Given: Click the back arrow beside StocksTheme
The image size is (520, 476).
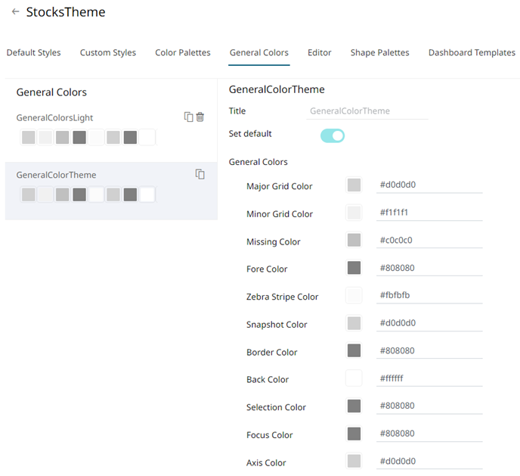Looking at the screenshot, I should pyautogui.click(x=15, y=12).
